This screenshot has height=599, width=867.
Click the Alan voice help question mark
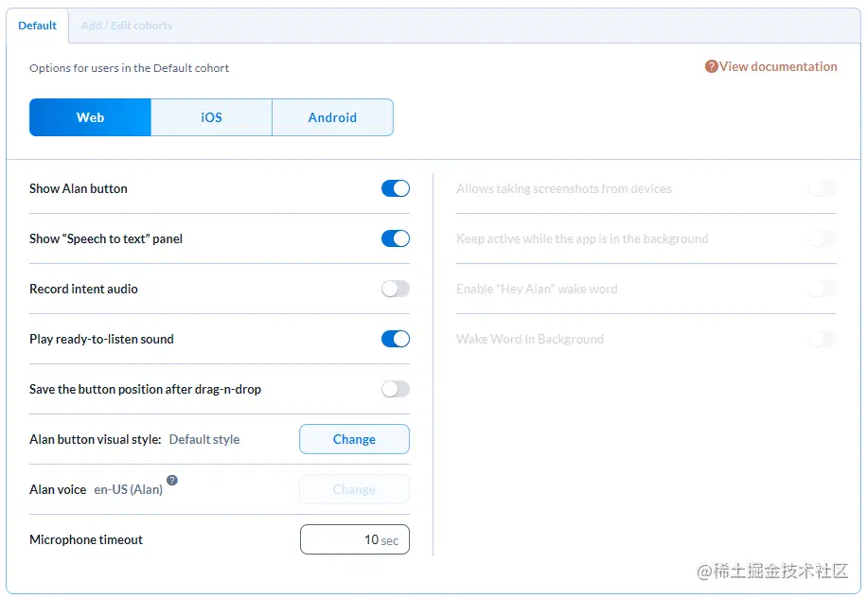pyautogui.click(x=172, y=480)
